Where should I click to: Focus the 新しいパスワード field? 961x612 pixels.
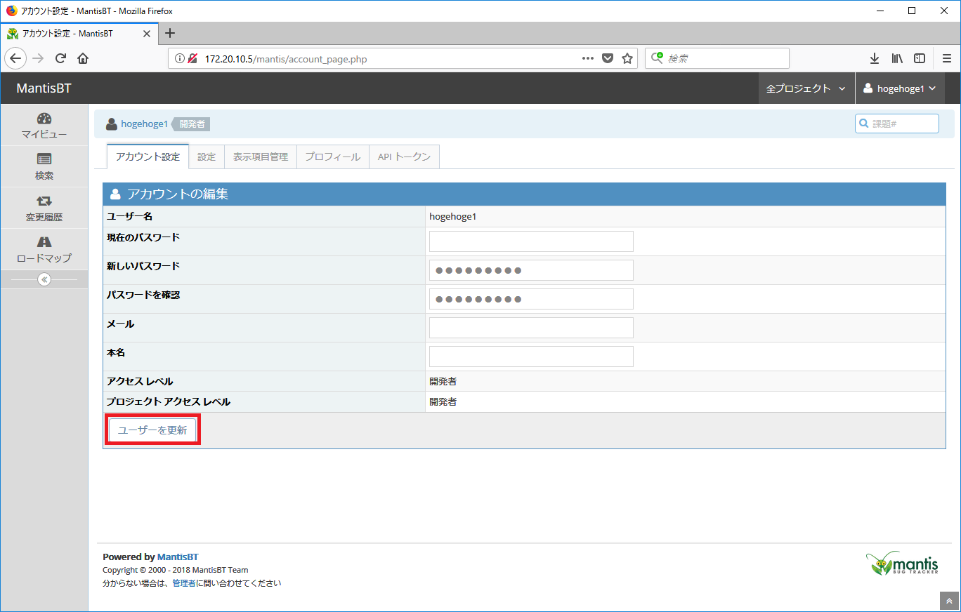(531, 270)
